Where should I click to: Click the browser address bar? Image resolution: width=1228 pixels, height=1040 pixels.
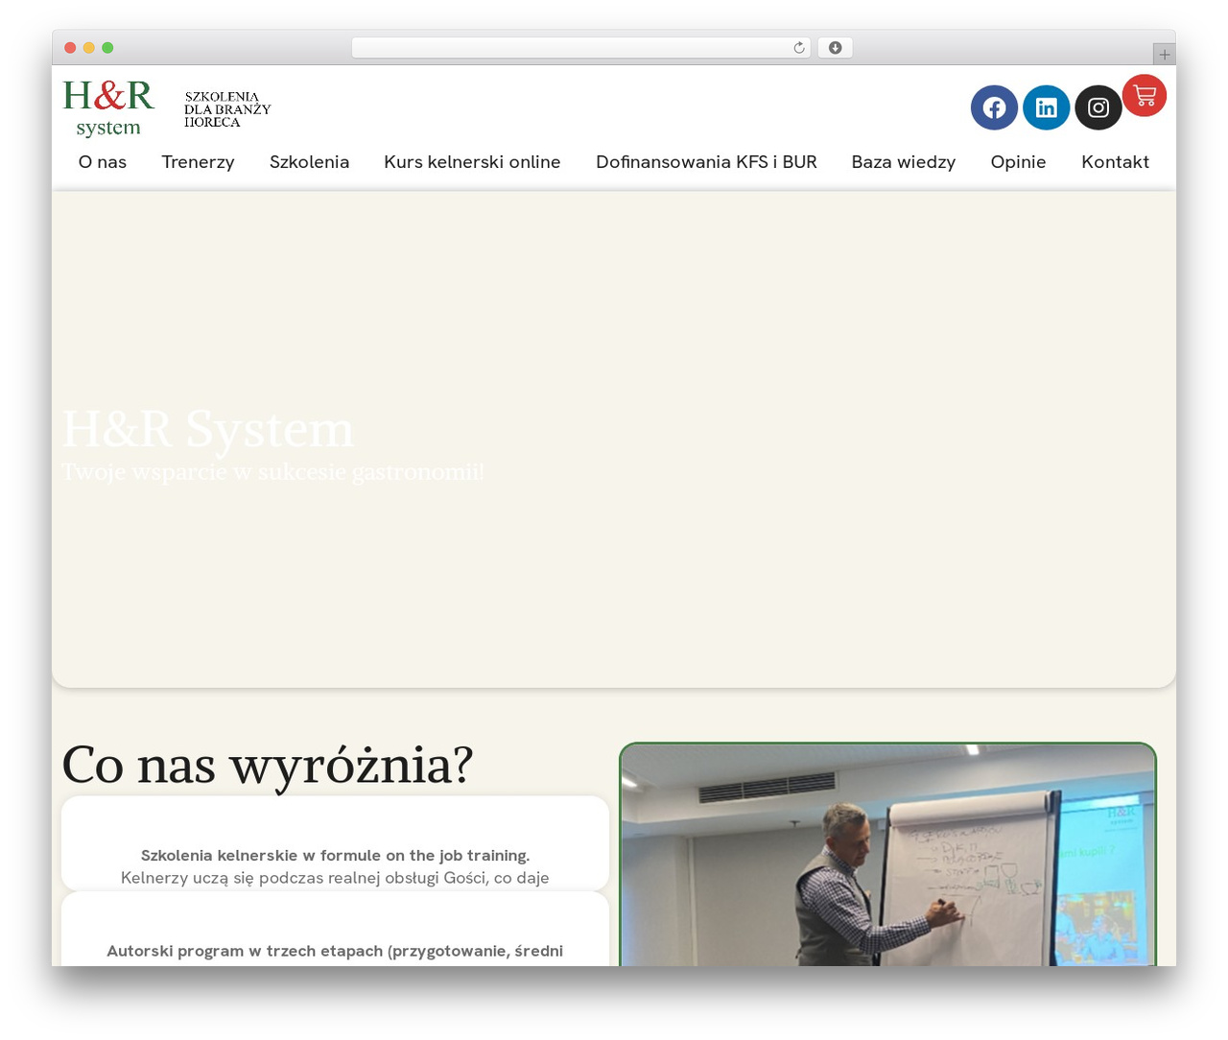click(581, 48)
